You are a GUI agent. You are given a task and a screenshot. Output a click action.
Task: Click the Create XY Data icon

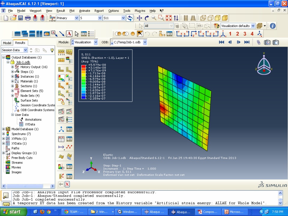(61, 139)
